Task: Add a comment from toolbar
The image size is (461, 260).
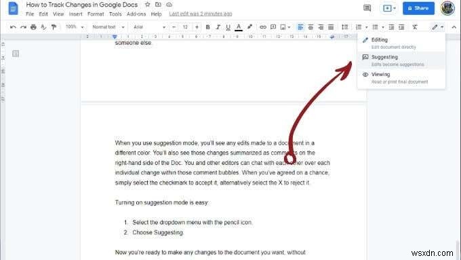Action: pyautogui.click(x=273, y=27)
